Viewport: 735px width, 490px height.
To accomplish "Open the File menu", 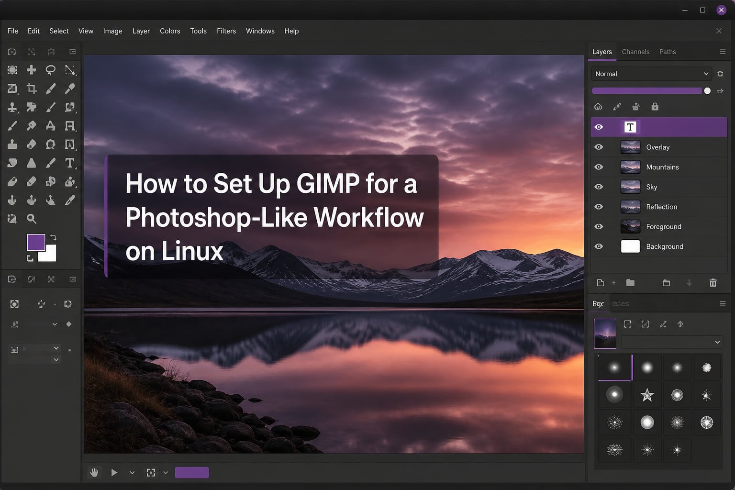I will (x=13, y=31).
